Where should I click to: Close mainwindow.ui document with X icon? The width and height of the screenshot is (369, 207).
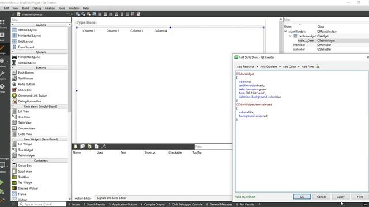[72, 14]
